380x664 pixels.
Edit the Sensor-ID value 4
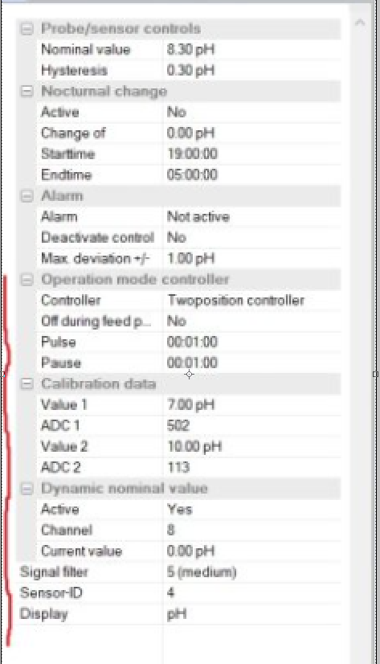pos(252,593)
